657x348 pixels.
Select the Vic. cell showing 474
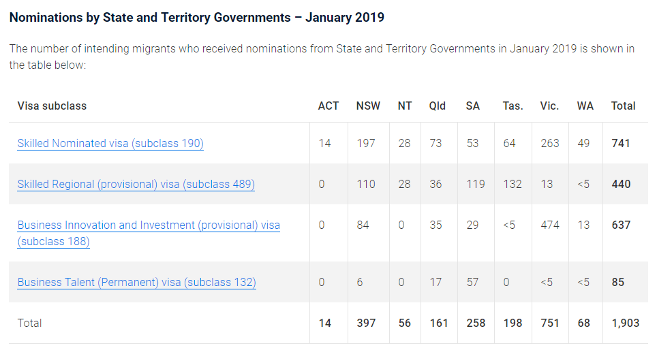pyautogui.click(x=549, y=225)
